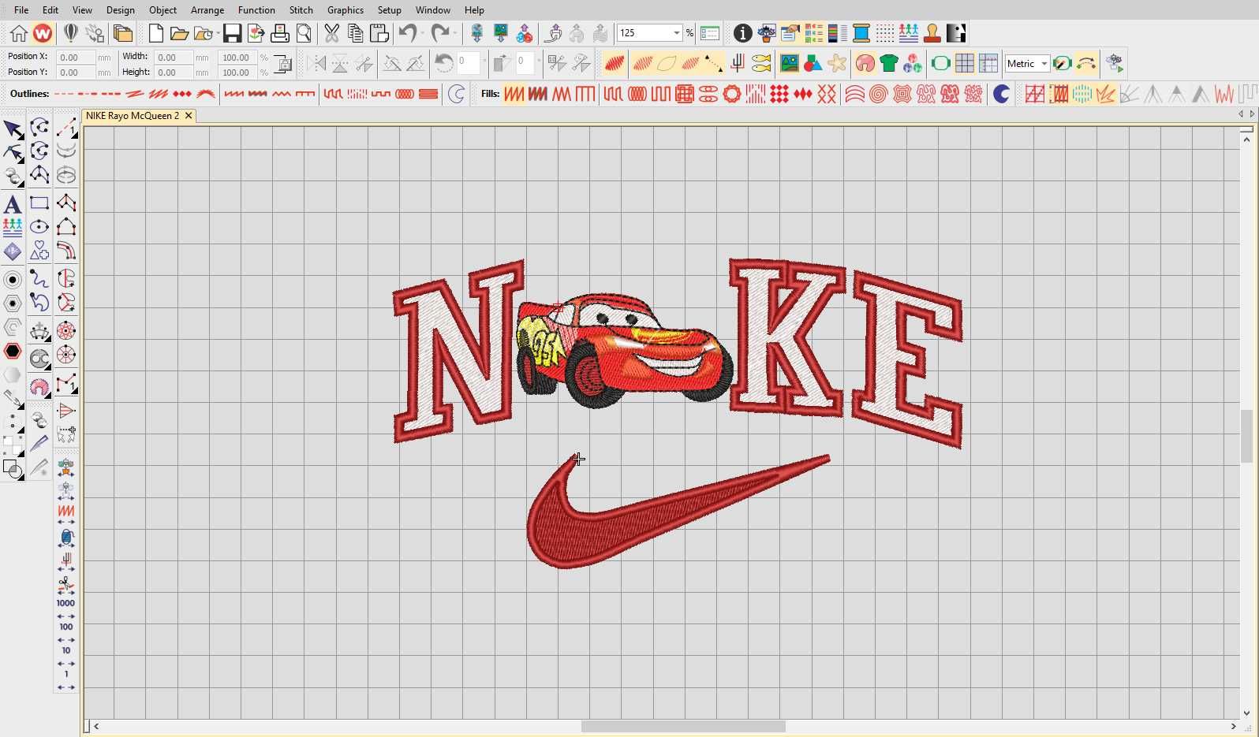
Task: Open a design with the folder icon
Action: pyautogui.click(x=179, y=33)
